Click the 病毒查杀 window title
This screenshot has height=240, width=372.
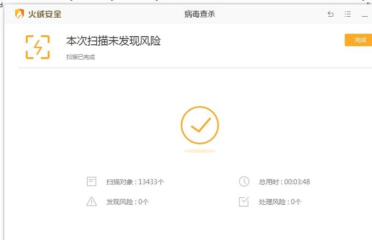[200, 14]
